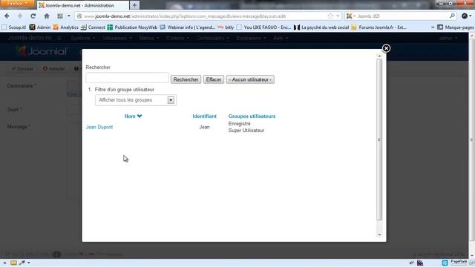Click the Rechercher button

pos(186,79)
